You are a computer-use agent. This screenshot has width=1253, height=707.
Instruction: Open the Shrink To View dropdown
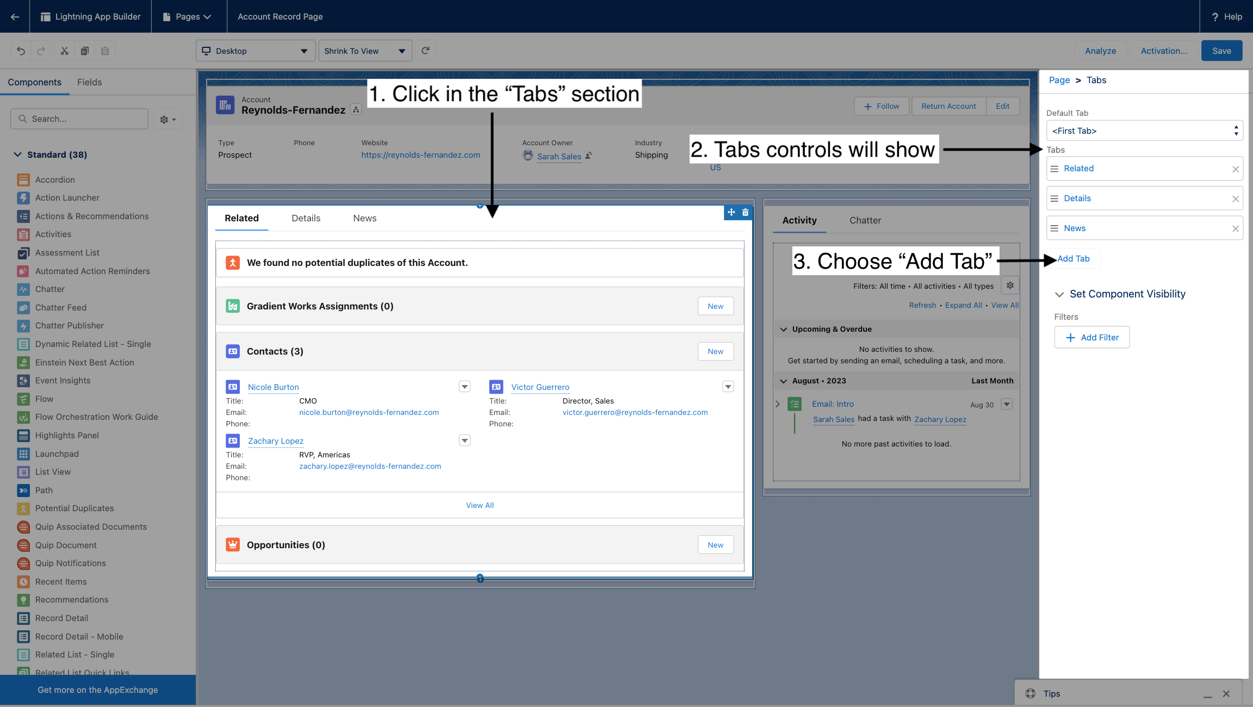tap(365, 51)
